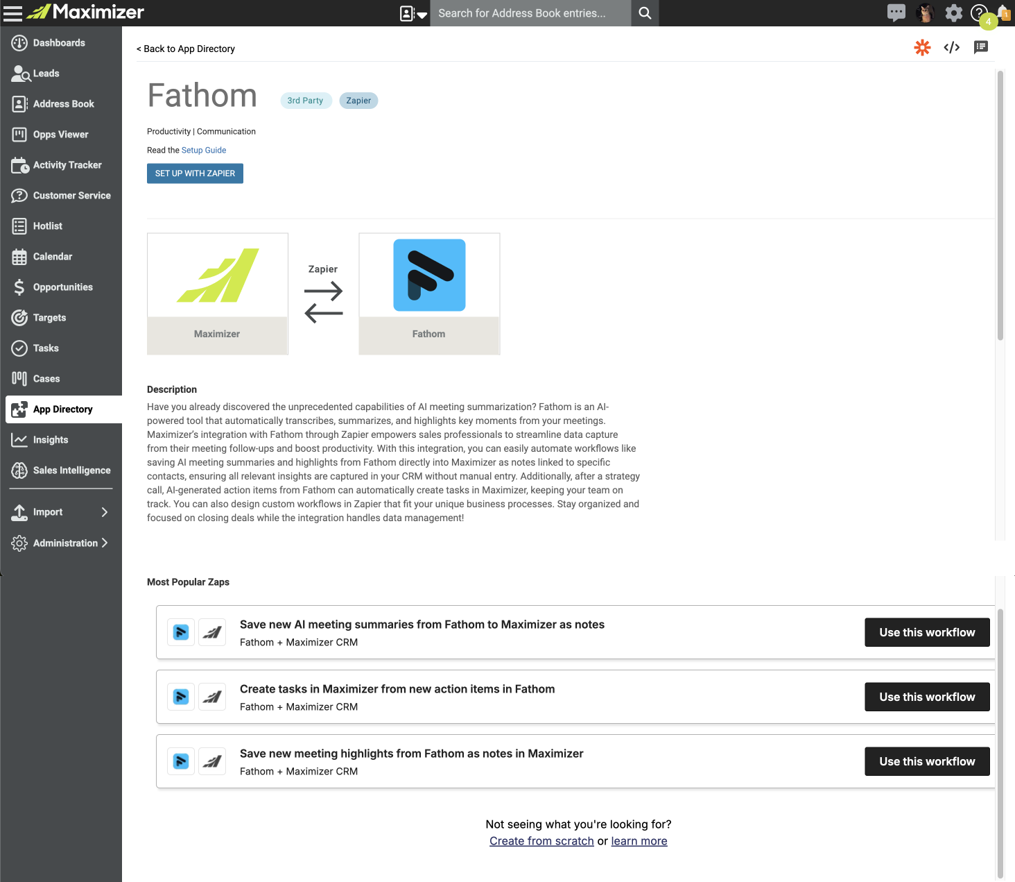Open the notifications bell icon
1015x882 pixels.
pyautogui.click(x=1003, y=12)
